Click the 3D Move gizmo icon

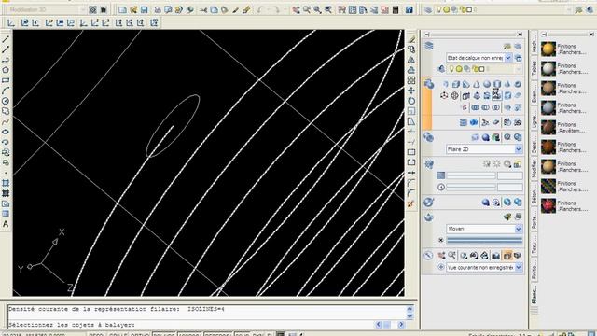click(444, 95)
